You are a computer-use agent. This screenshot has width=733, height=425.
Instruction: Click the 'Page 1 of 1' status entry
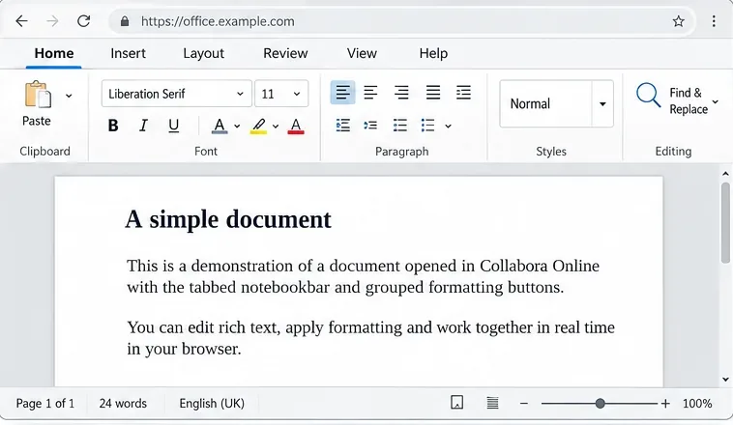coord(45,404)
